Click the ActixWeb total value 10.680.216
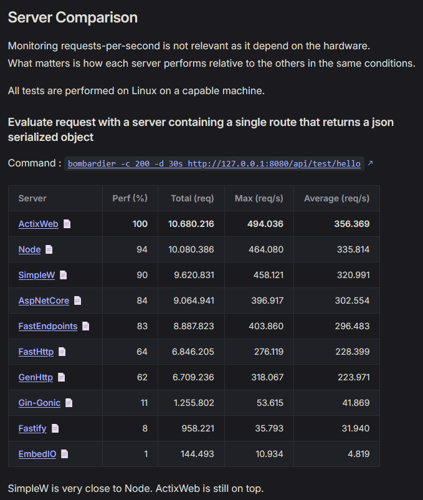The image size is (423, 500). tap(191, 224)
